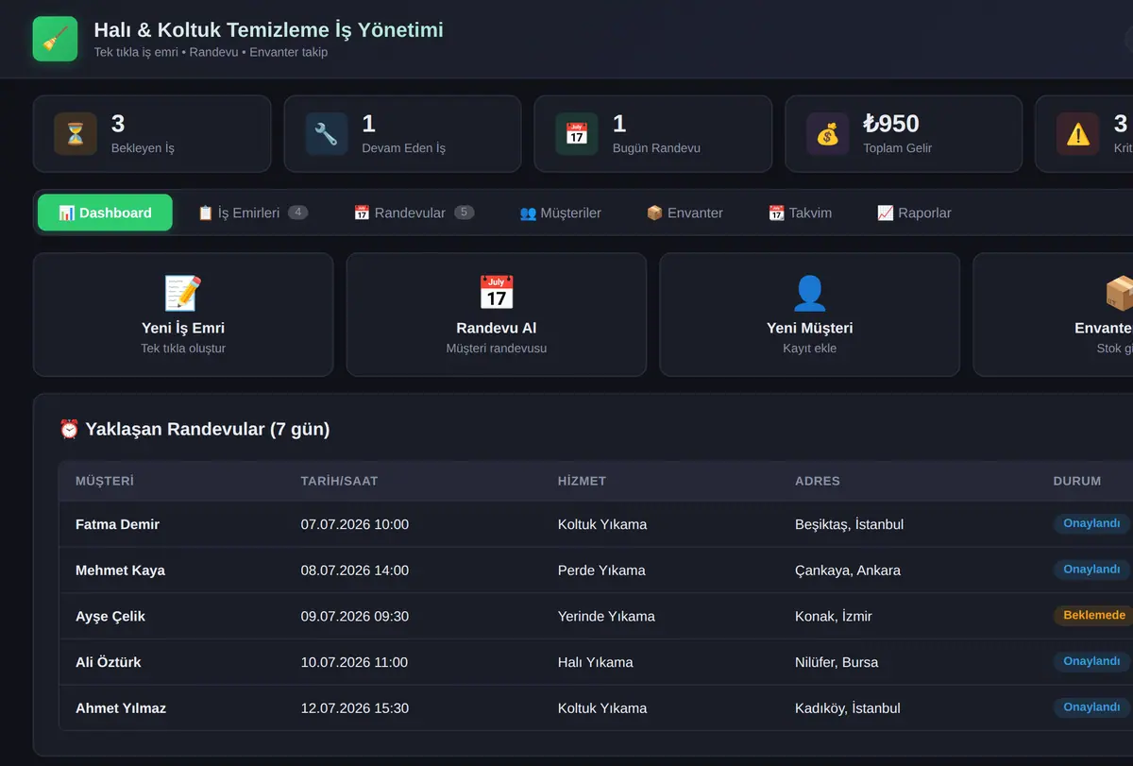Screen dimensions: 1133x766
Task: Switch to the Takvim tab
Action: (x=800, y=213)
